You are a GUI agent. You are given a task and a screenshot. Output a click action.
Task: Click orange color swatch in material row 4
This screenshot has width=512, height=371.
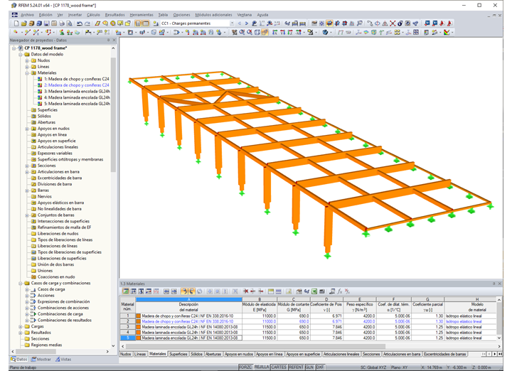[x=139, y=333]
